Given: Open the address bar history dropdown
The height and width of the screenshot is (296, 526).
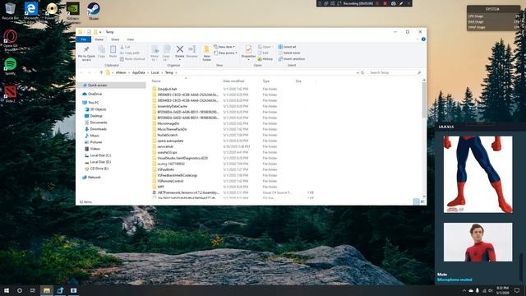Looking at the screenshot, I should coord(358,72).
